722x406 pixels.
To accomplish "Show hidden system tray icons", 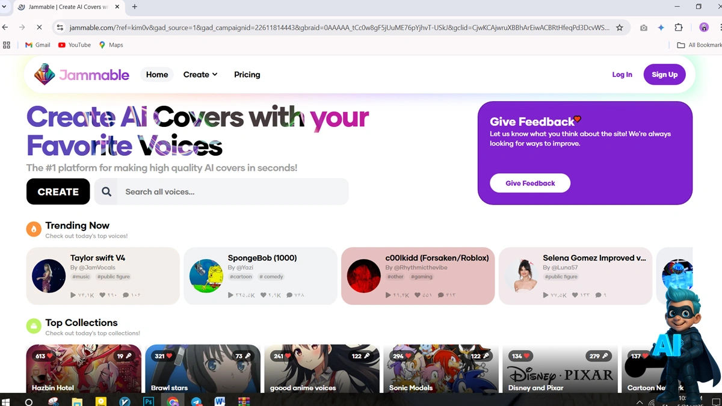I will [x=640, y=402].
